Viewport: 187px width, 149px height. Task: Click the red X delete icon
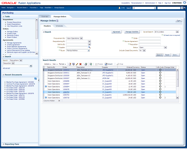[81, 64]
